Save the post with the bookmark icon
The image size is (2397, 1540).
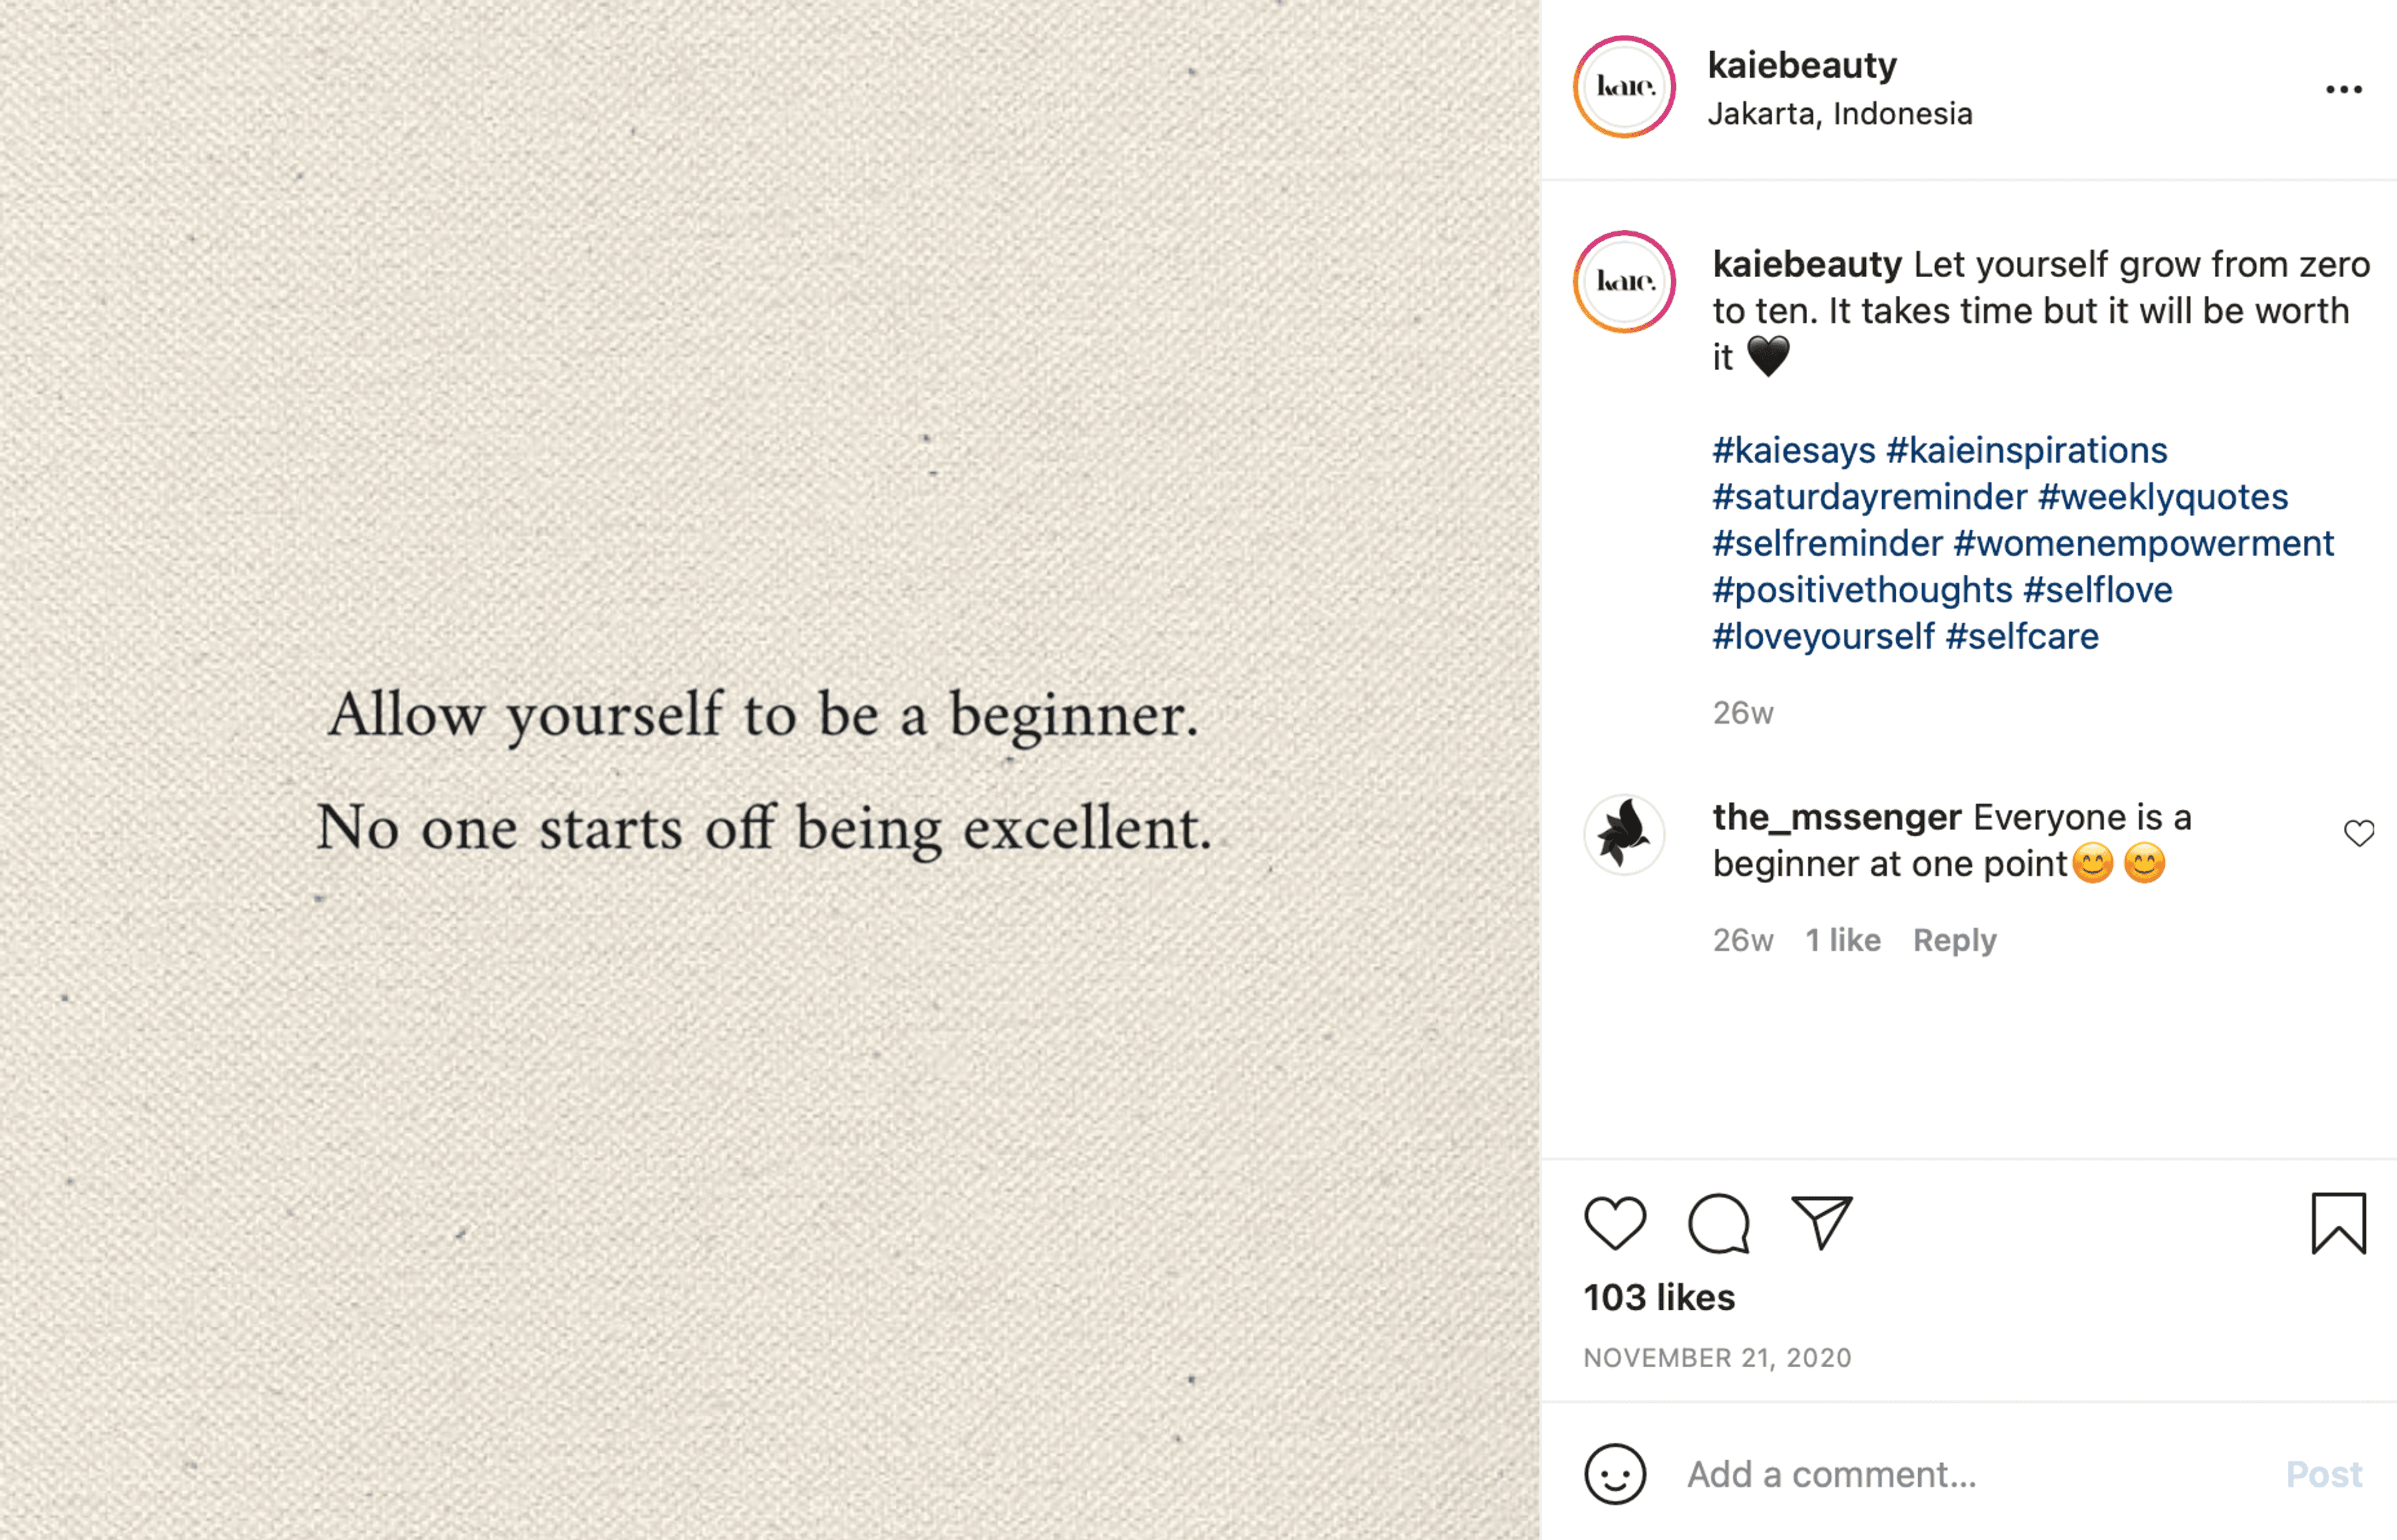2339,1223
